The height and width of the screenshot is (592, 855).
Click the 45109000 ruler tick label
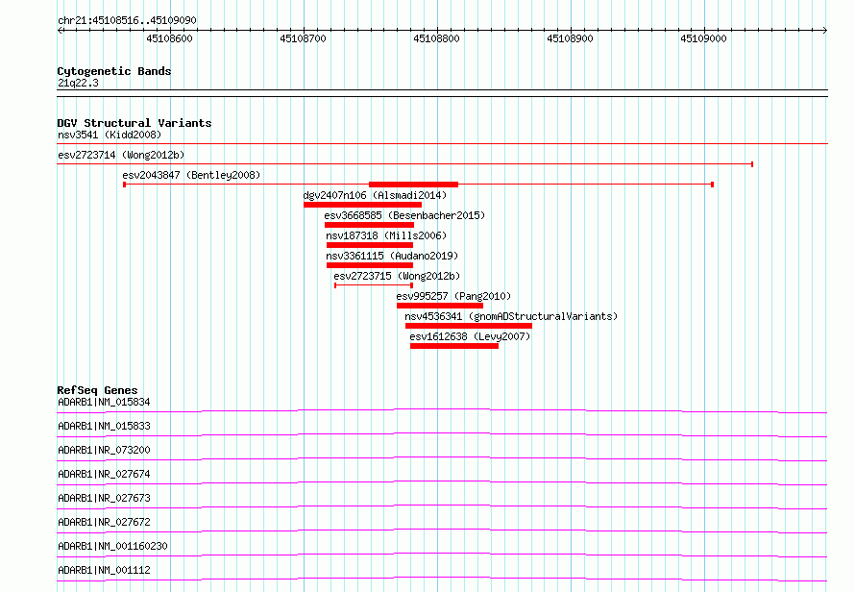(x=703, y=38)
